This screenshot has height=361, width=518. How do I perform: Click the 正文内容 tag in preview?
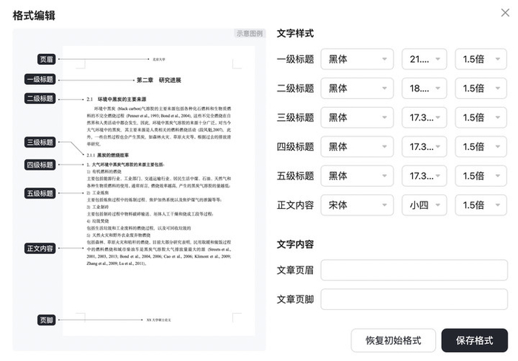(40, 249)
